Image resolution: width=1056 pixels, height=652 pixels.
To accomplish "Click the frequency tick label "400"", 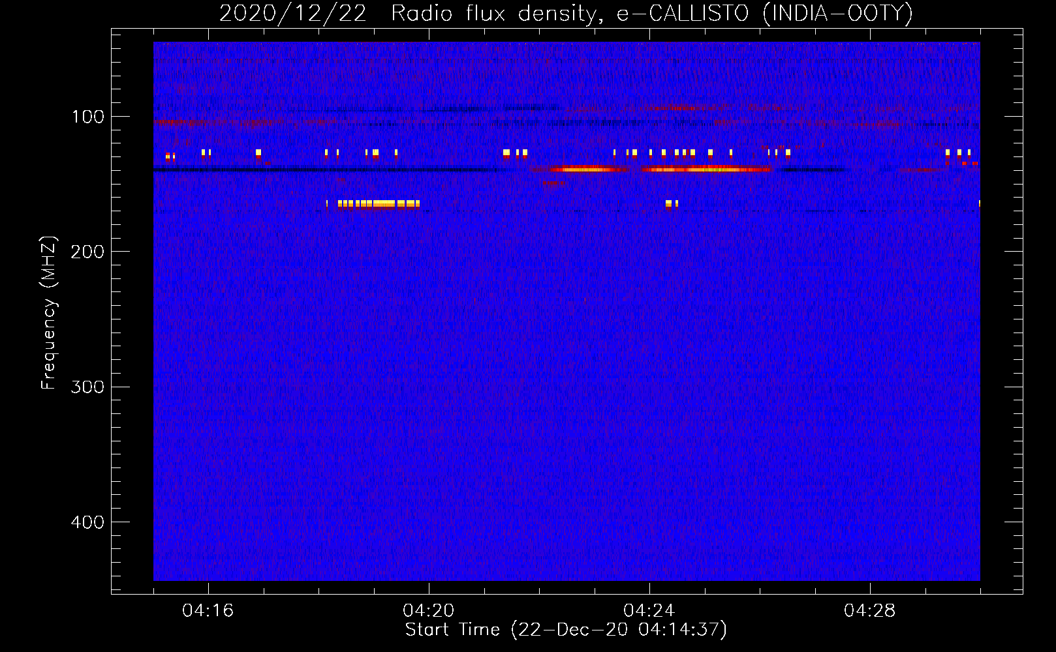I will [x=88, y=522].
